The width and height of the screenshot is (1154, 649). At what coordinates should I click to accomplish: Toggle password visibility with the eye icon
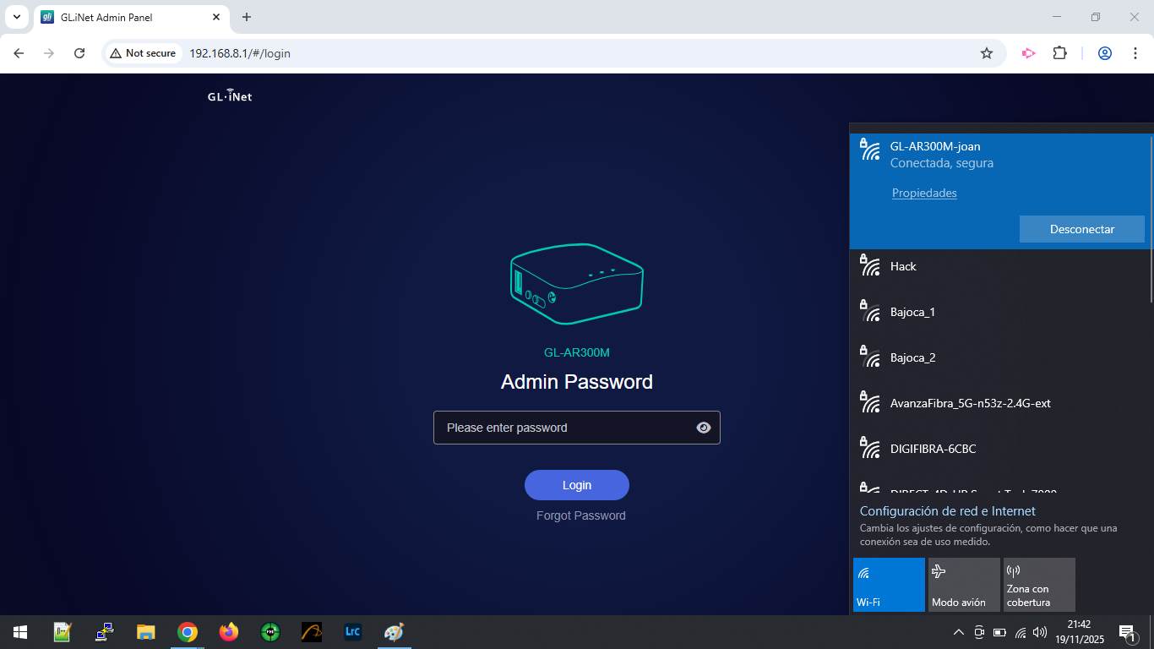704,427
